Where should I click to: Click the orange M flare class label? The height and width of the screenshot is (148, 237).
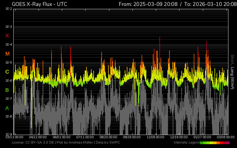pyautogui.click(x=7, y=54)
